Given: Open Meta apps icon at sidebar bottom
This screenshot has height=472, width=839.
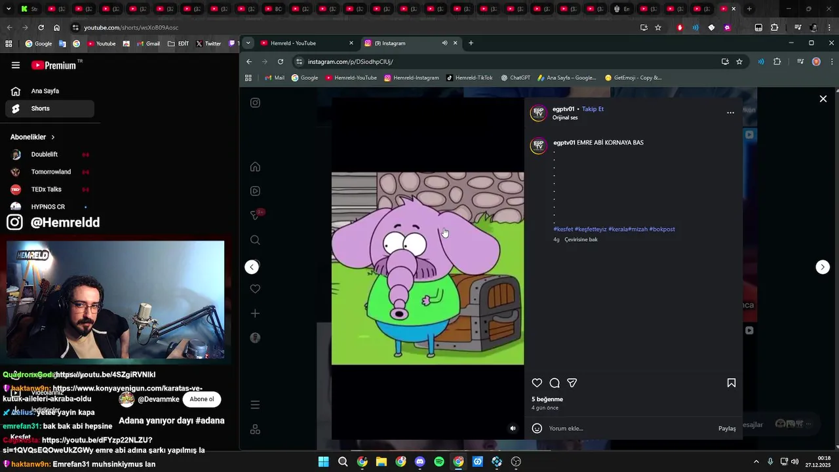Looking at the screenshot, I should 255,429.
